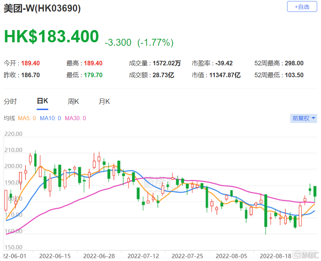Click the MA10 moving average label
This screenshot has height=261, width=321.
point(50,118)
